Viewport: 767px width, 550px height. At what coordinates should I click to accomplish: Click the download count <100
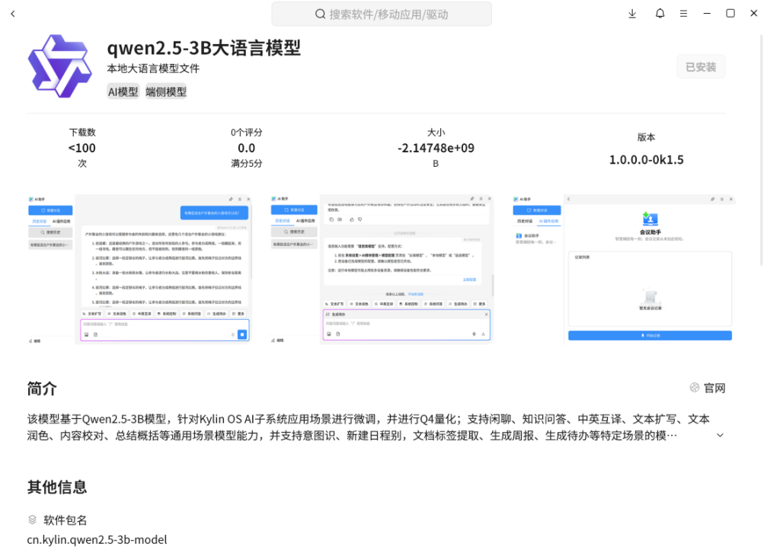point(81,148)
